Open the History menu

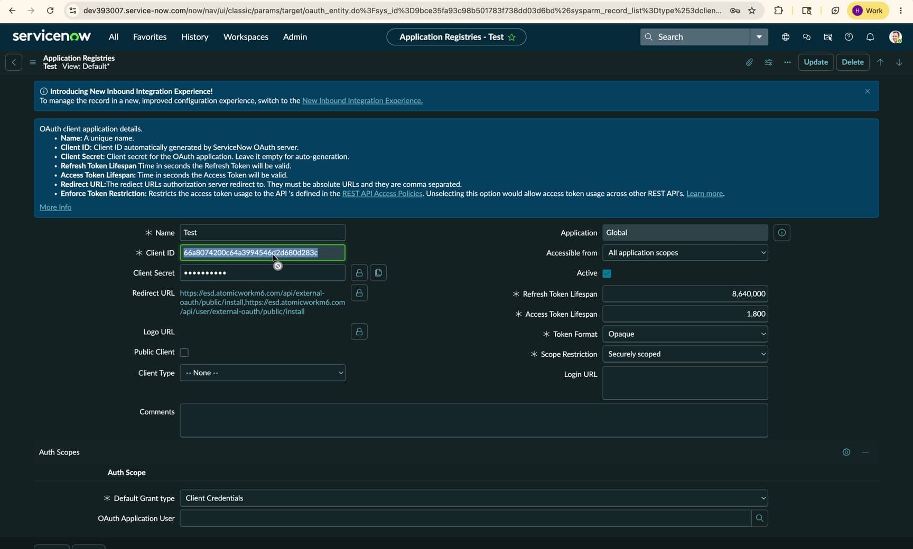pos(194,37)
